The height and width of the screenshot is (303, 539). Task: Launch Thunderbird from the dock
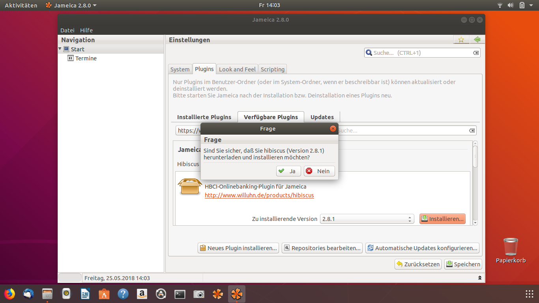28,294
